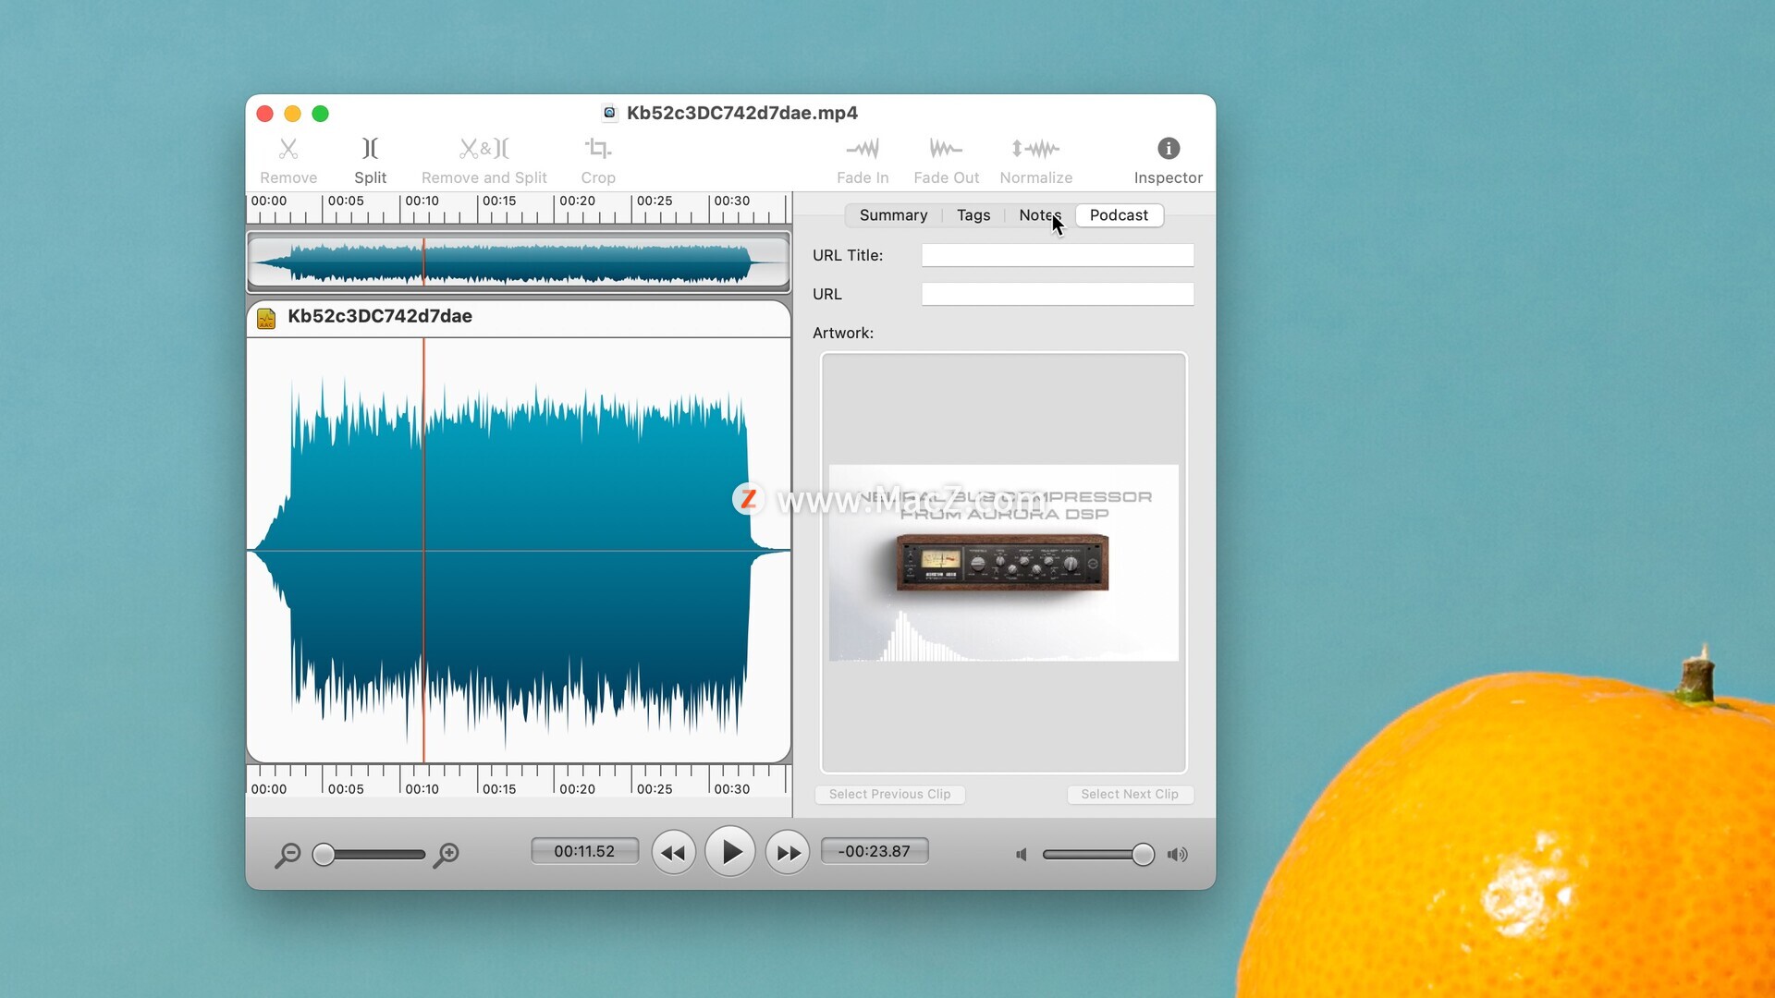
Task: Apply Fade Out effect
Action: pyautogui.click(x=946, y=160)
